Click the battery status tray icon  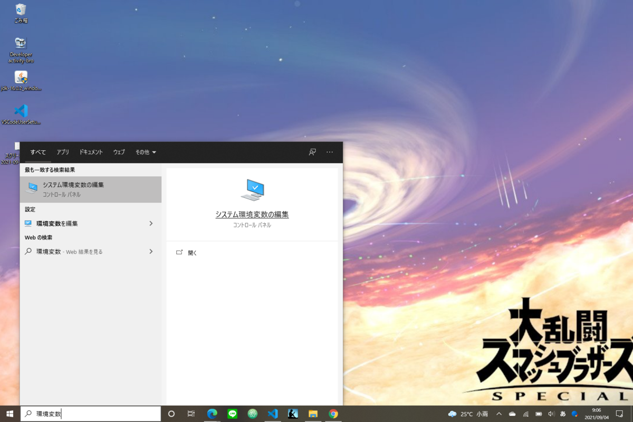(x=539, y=414)
